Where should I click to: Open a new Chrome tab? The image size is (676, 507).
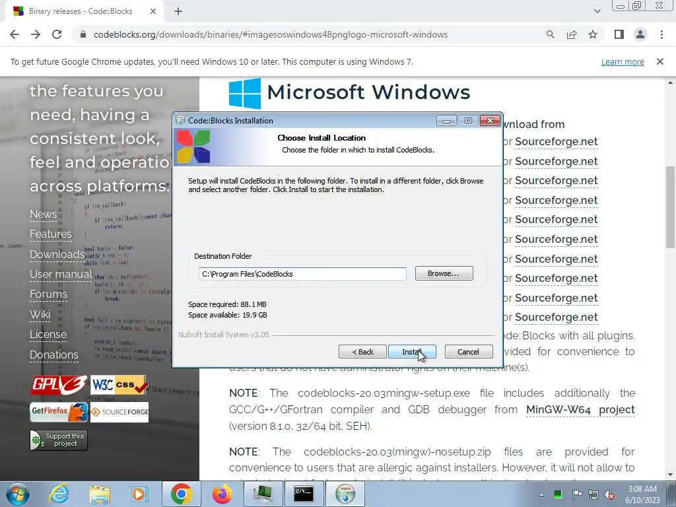[x=178, y=11]
